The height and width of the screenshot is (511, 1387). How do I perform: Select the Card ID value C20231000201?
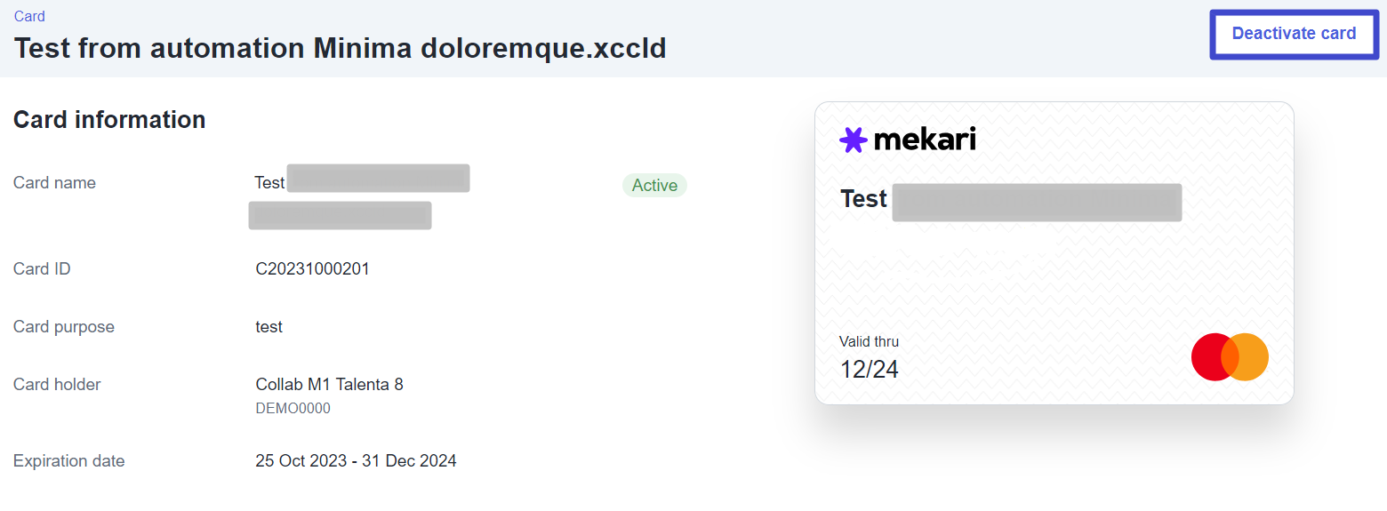(312, 268)
